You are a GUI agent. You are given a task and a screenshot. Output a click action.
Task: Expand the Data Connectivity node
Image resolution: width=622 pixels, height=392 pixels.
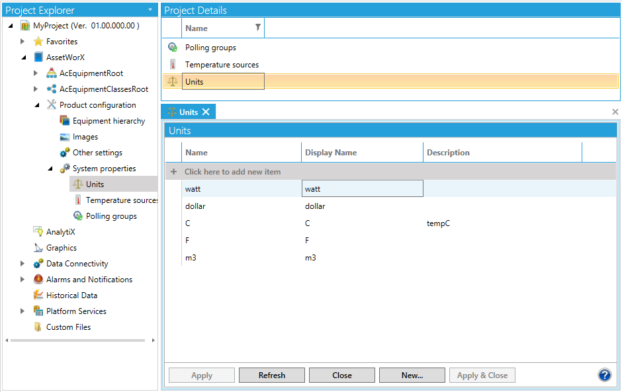click(22, 264)
